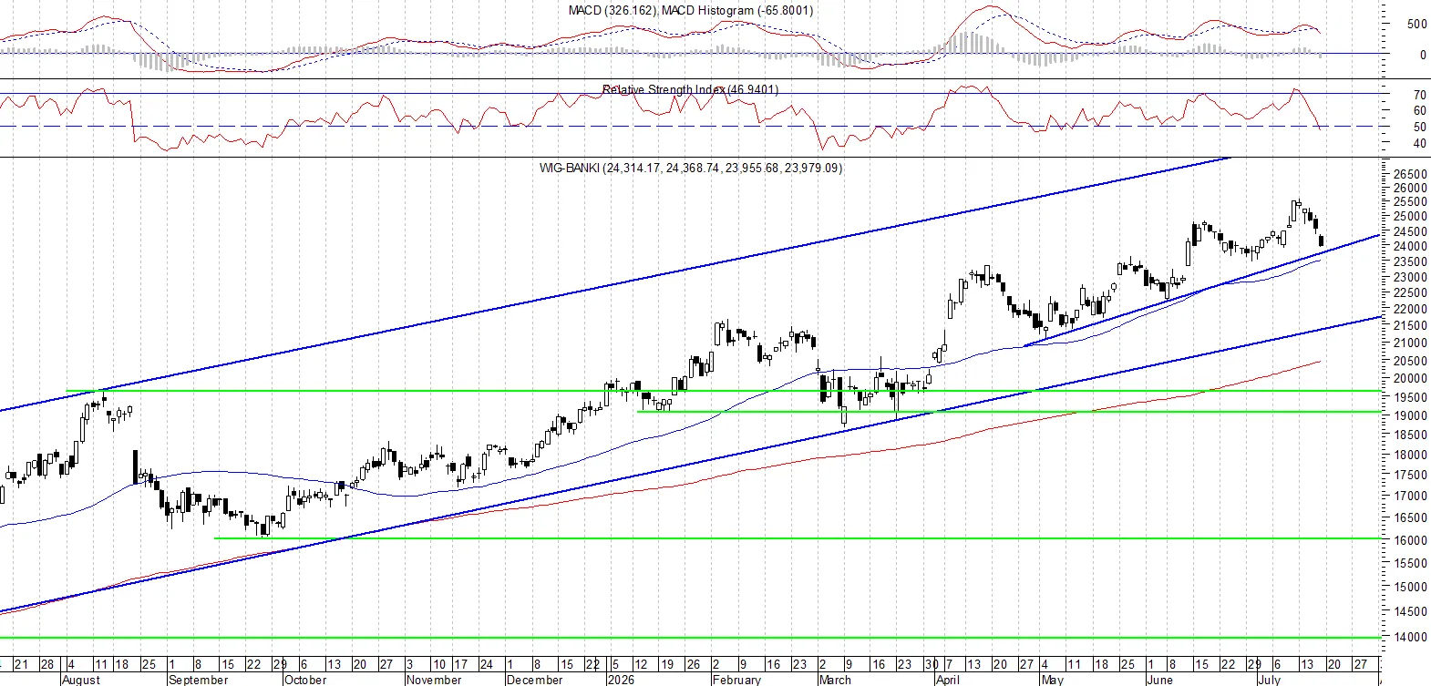Click the 21000 price axis value
Image resolution: width=1431 pixels, height=686 pixels.
(1410, 343)
